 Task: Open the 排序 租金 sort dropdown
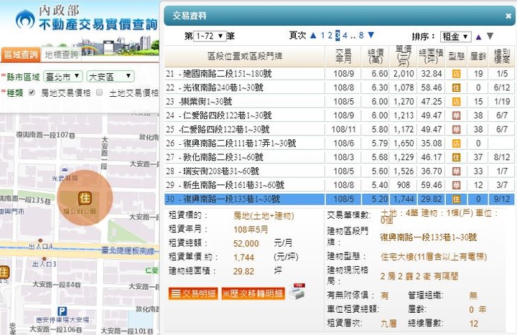[x=455, y=37]
